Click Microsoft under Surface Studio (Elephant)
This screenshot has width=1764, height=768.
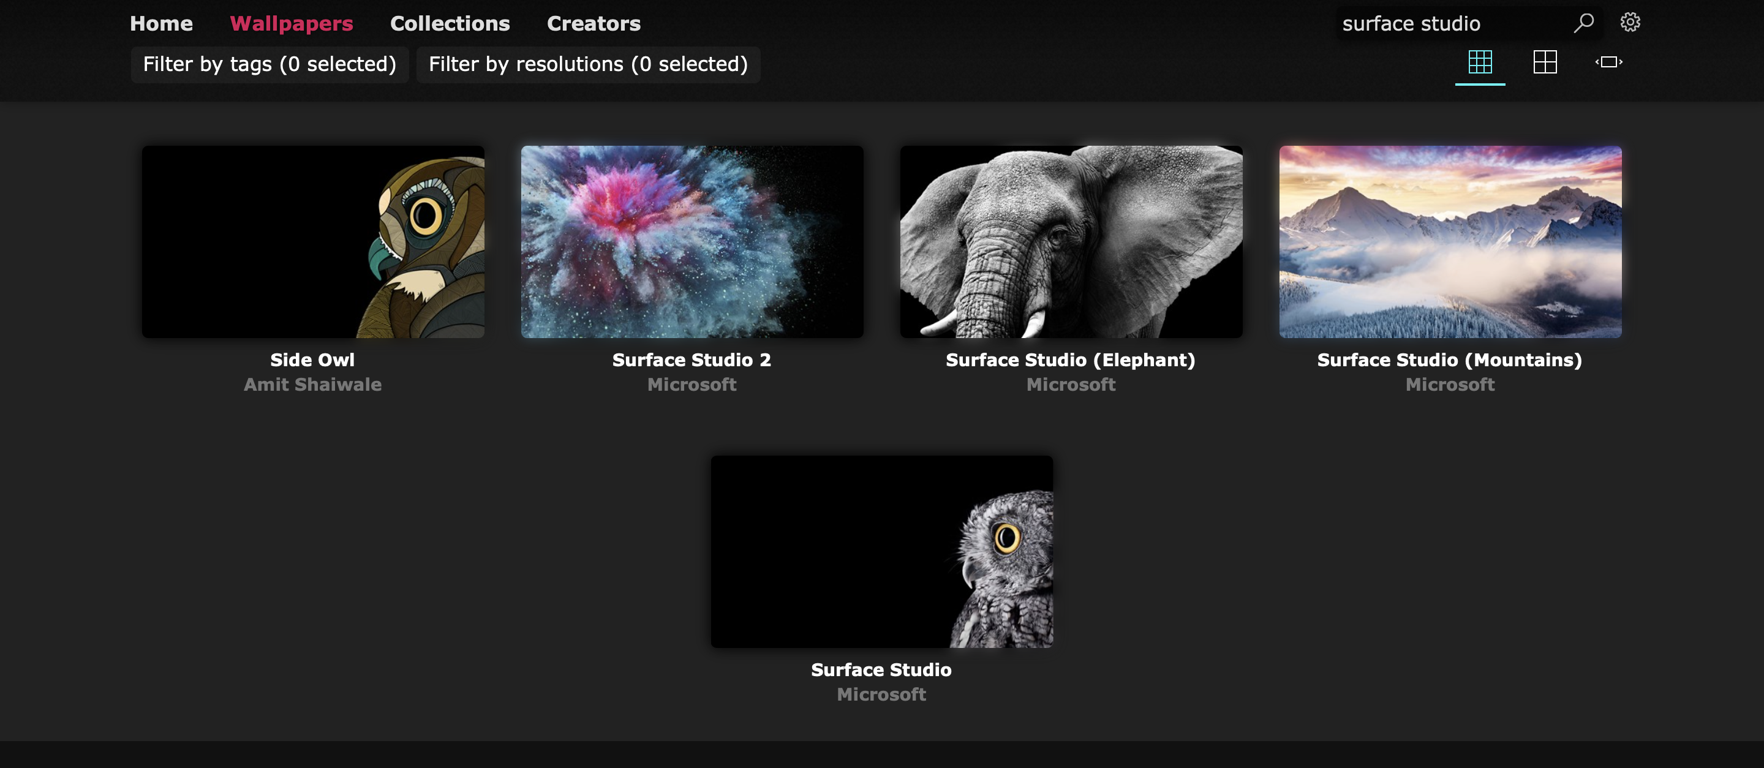click(1071, 385)
